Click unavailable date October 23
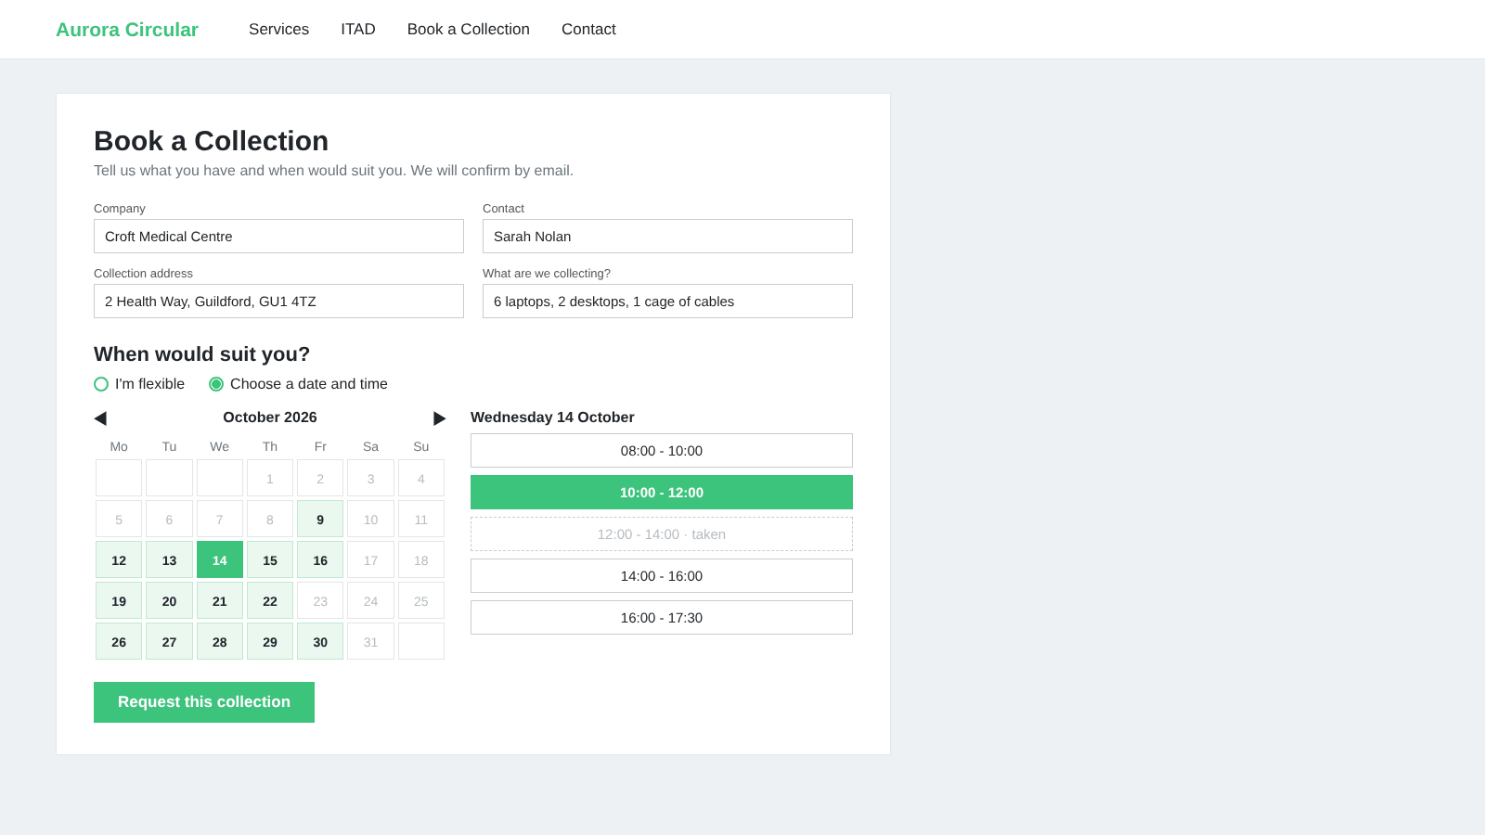This screenshot has width=1485, height=835. tap(320, 601)
